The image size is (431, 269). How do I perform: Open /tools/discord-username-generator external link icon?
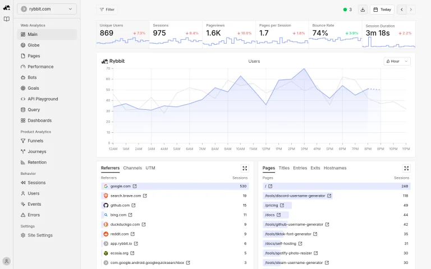[x=329, y=196]
